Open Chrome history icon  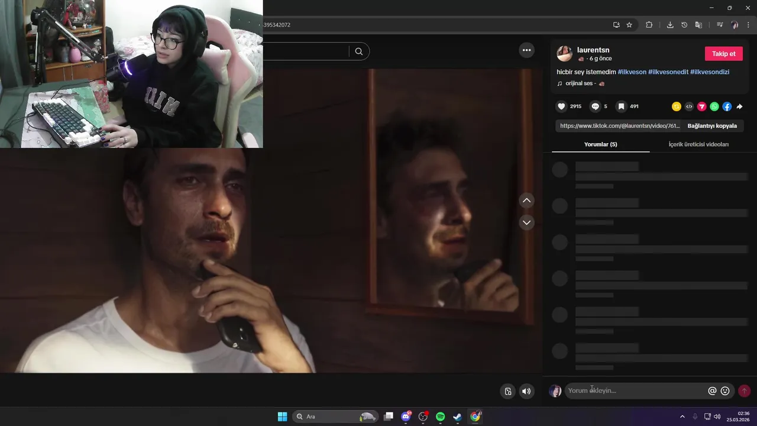[x=684, y=25]
